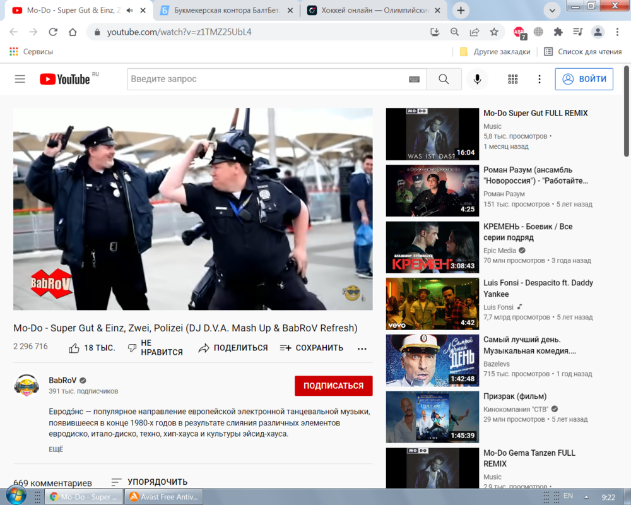Change the EN input language
This screenshot has width=631, height=505.
coord(569,496)
